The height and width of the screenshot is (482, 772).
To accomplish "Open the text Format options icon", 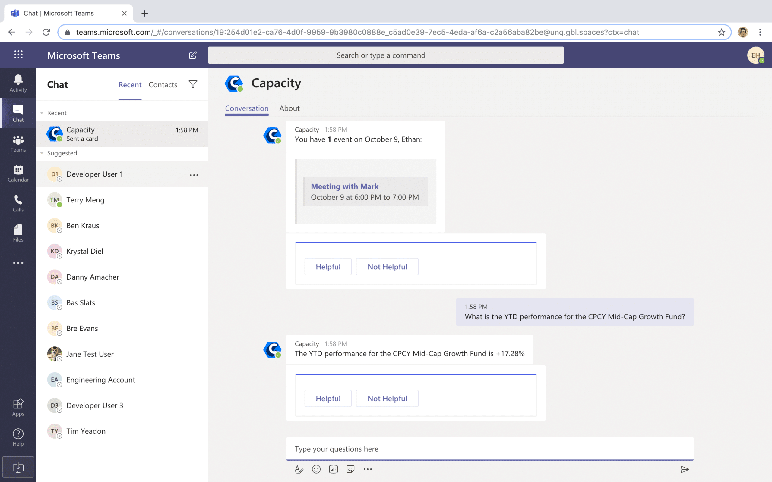I will point(299,469).
